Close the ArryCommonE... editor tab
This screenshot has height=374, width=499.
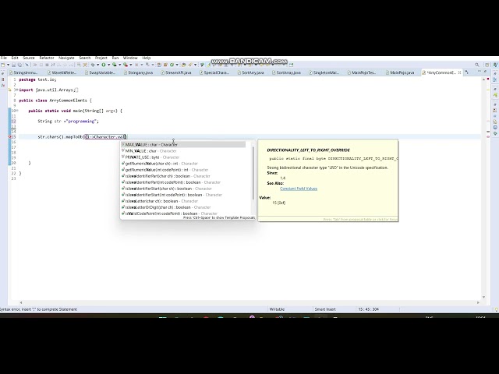click(459, 72)
